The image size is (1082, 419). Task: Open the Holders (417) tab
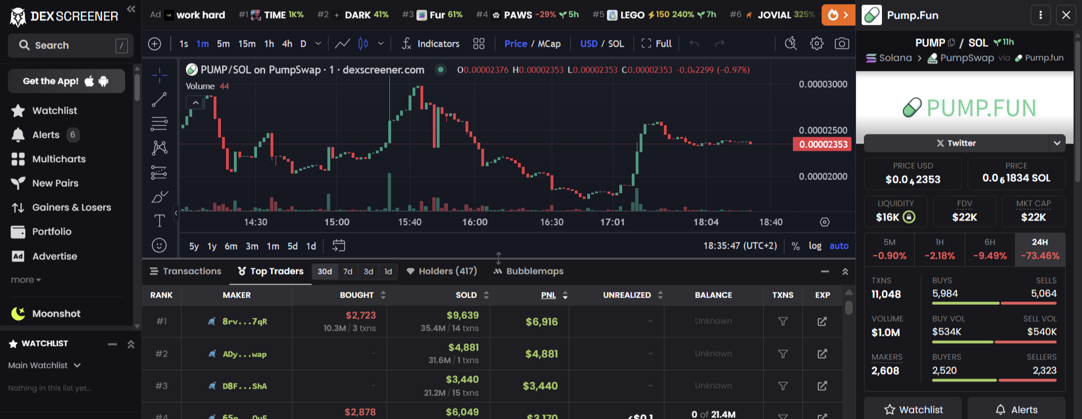[441, 272]
